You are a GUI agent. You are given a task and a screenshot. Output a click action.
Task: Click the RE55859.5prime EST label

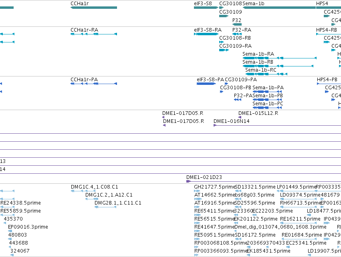click(x=20, y=211)
